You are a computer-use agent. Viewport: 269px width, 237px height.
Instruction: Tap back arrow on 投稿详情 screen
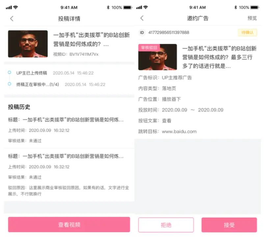[x=12, y=18]
